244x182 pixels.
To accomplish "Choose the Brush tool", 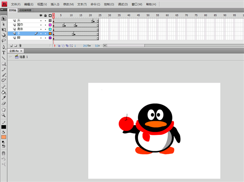I will tap(4, 75).
